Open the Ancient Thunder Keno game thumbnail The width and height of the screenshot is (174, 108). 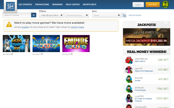17,44
